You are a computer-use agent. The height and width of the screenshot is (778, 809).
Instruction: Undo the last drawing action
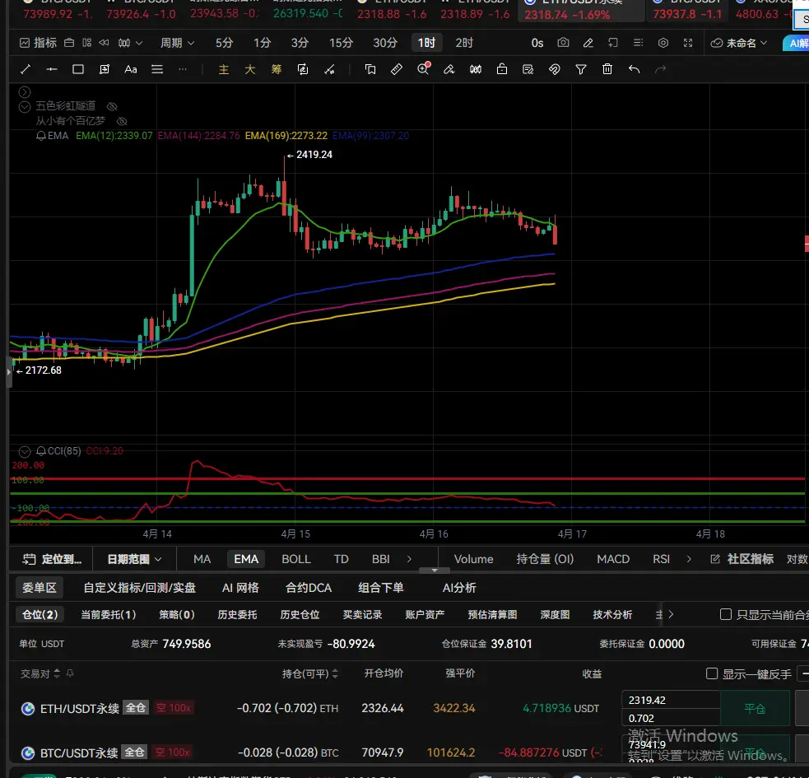[634, 69]
